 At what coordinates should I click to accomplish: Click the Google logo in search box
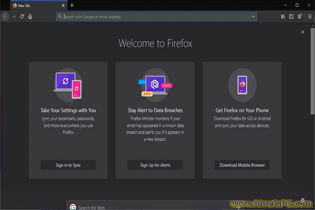[x=73, y=207]
